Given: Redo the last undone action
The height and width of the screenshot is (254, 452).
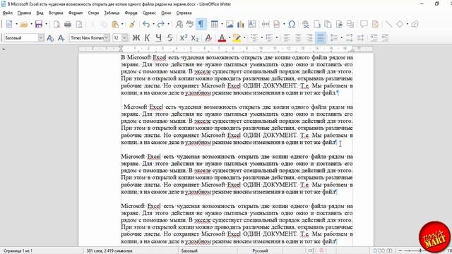Looking at the screenshot, I should 161,24.
